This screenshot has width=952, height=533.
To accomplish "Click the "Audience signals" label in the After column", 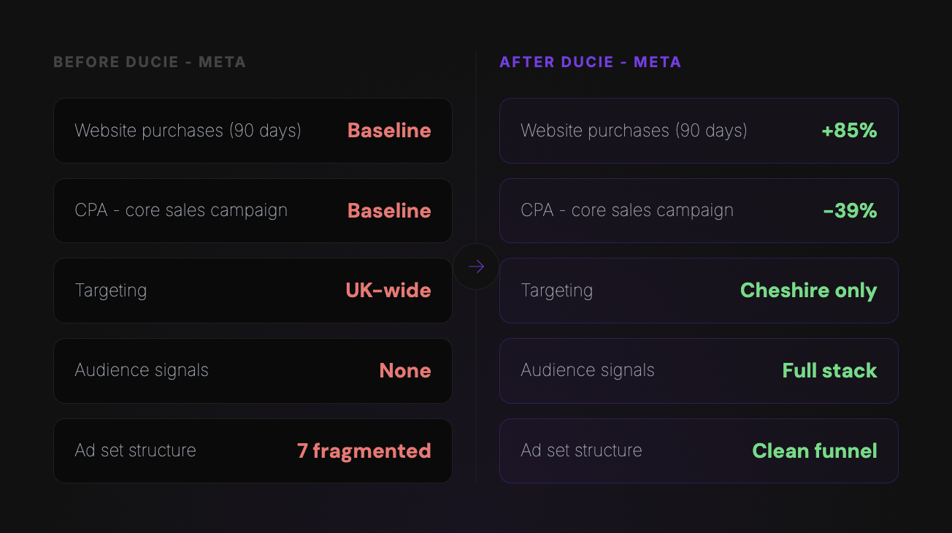I will [588, 371].
